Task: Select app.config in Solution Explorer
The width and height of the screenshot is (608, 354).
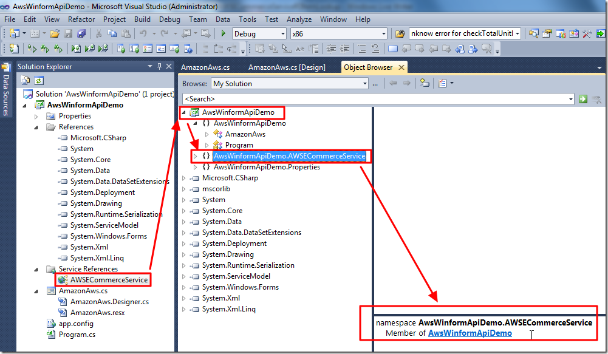Action: tap(76, 324)
